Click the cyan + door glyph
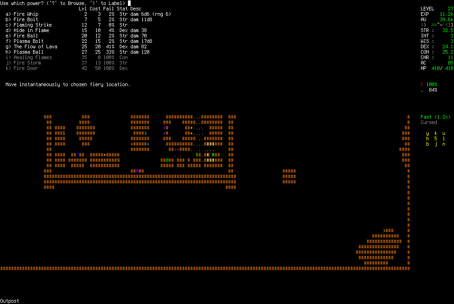Image resolution: width=454 pixels, height=304 pixels. tap(148, 144)
